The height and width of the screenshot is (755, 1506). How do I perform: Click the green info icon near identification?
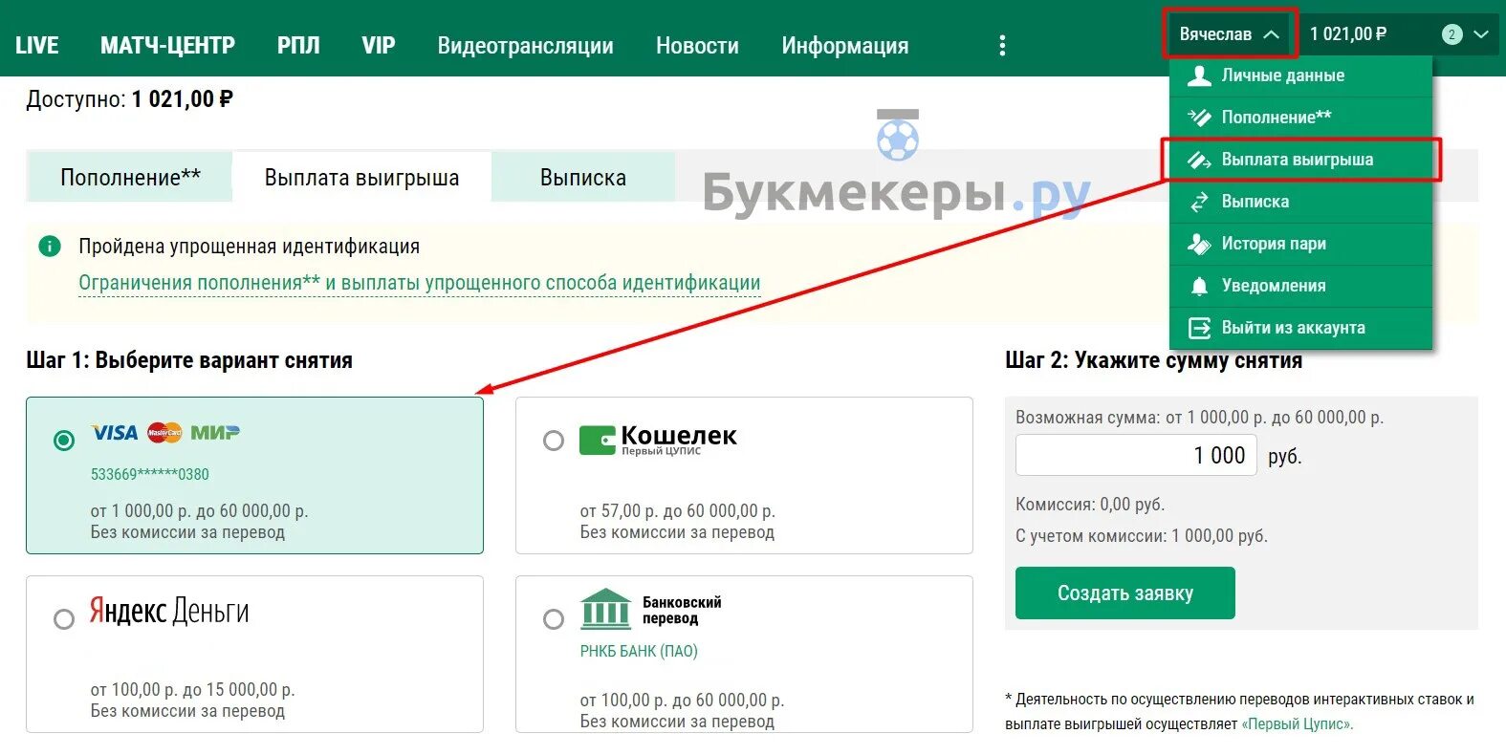pos(50,247)
